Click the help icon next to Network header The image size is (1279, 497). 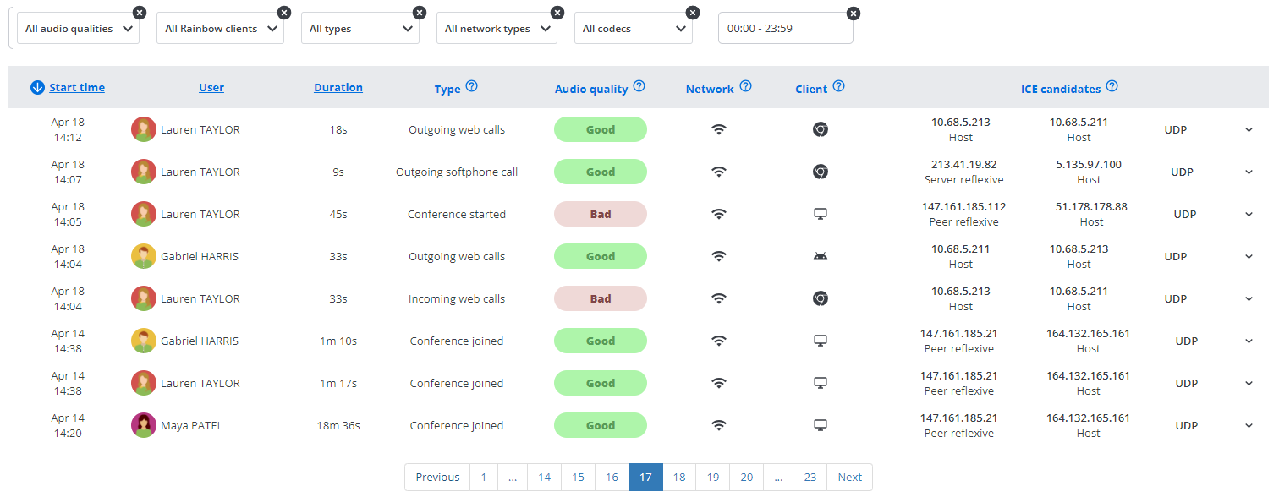pos(745,86)
